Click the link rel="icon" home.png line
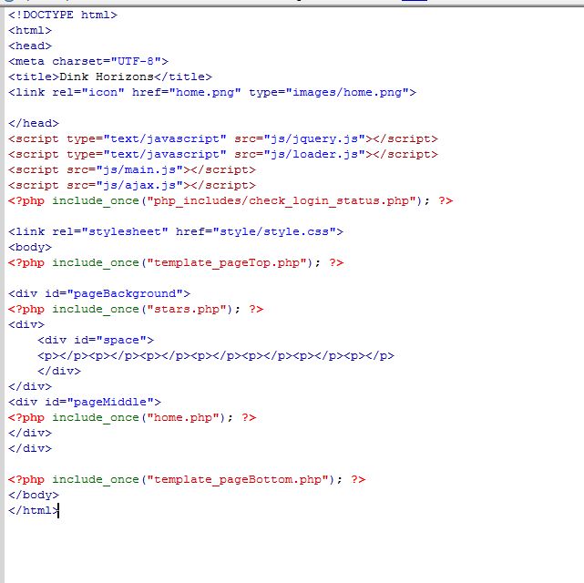 point(212,92)
